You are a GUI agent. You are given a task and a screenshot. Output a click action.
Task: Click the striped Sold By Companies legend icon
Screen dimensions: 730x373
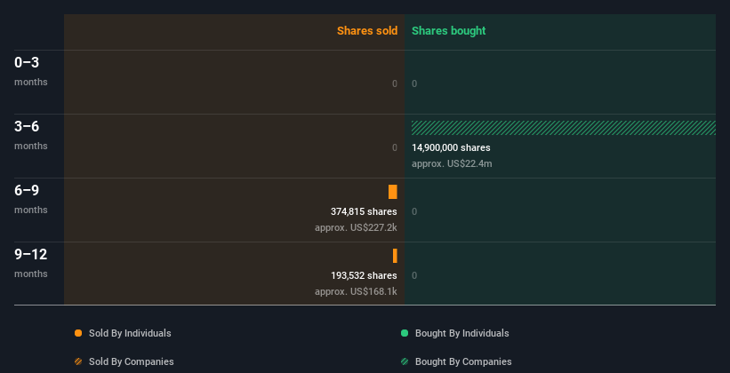tap(78, 361)
